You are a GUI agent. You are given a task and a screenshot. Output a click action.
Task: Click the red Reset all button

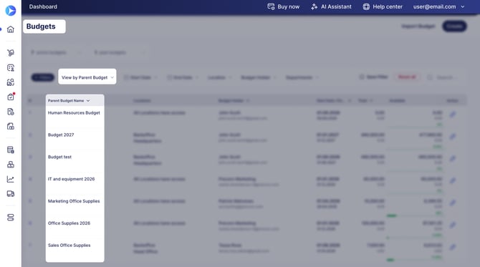[x=407, y=77]
